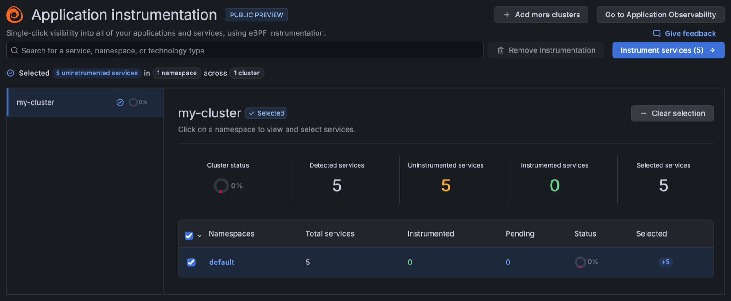Image resolution: width=731 pixels, height=301 pixels.
Task: Click the Selected tag next to my-cluster heading
Action: point(266,113)
